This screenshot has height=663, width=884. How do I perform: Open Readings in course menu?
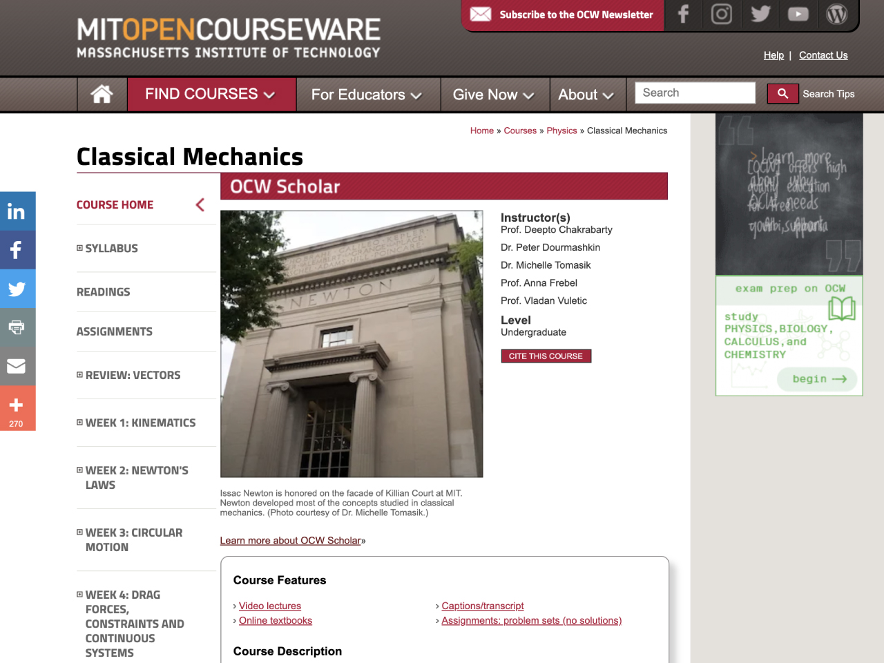(x=104, y=292)
